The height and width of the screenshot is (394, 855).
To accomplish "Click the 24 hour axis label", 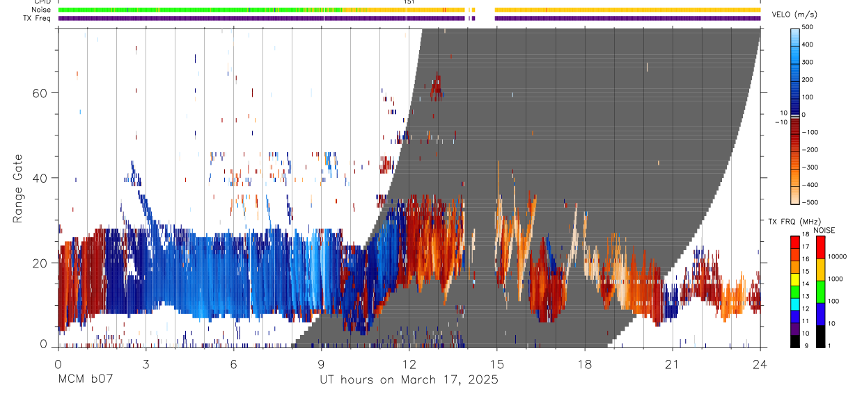I will click(x=760, y=363).
